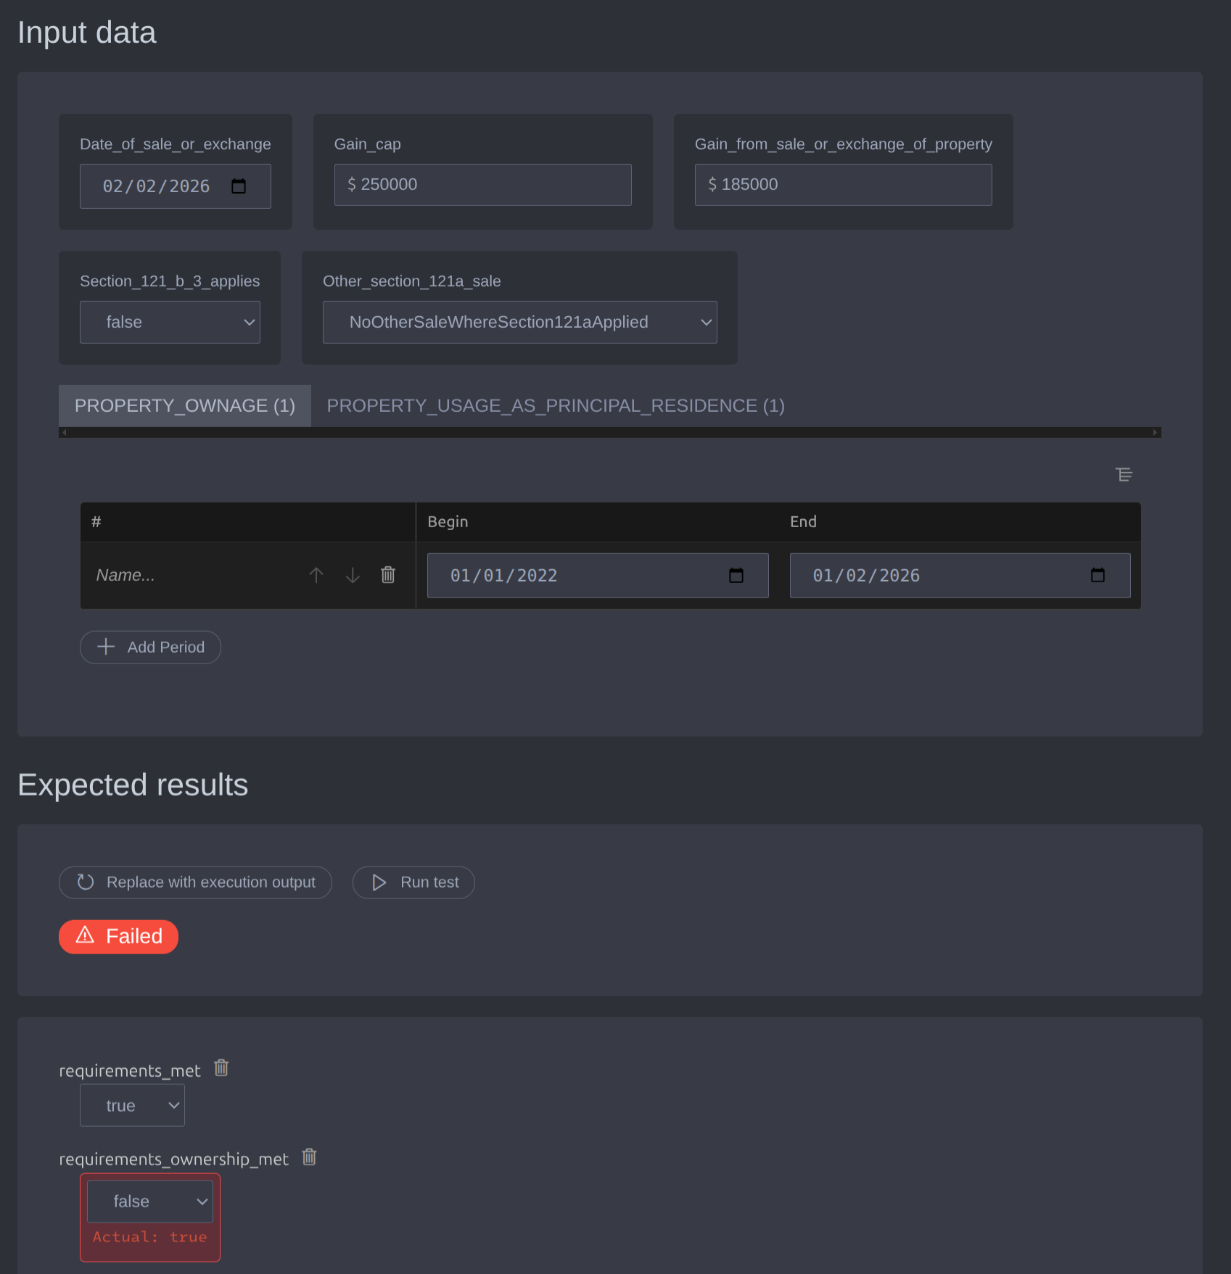1231x1274 pixels.
Task: Switch to PROPERTY_USAGE_AS_PRINCIPAL_RESIDENCE tab
Action: click(x=555, y=406)
